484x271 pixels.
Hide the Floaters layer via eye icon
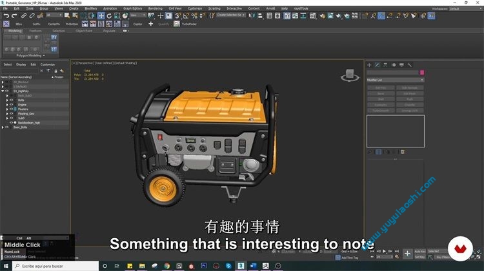(x=12, y=109)
